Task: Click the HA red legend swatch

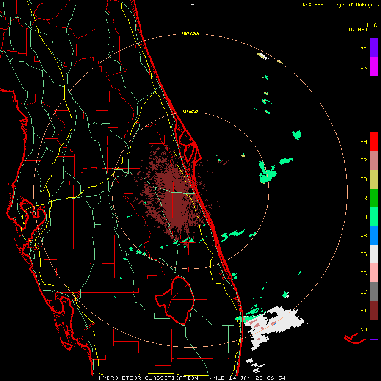Action: [x=374, y=141]
